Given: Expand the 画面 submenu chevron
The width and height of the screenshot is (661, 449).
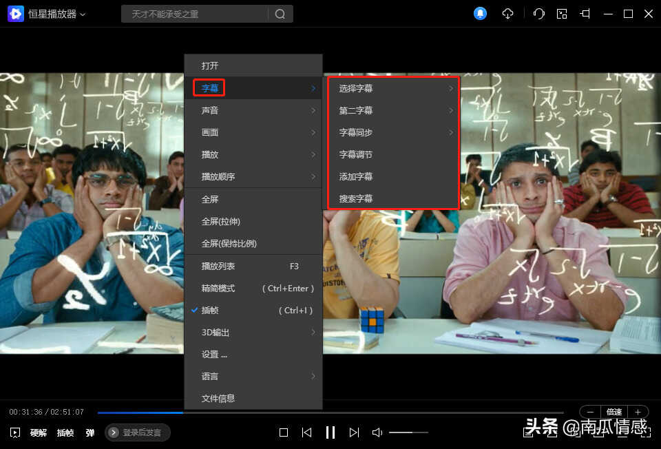Looking at the screenshot, I should pos(313,132).
